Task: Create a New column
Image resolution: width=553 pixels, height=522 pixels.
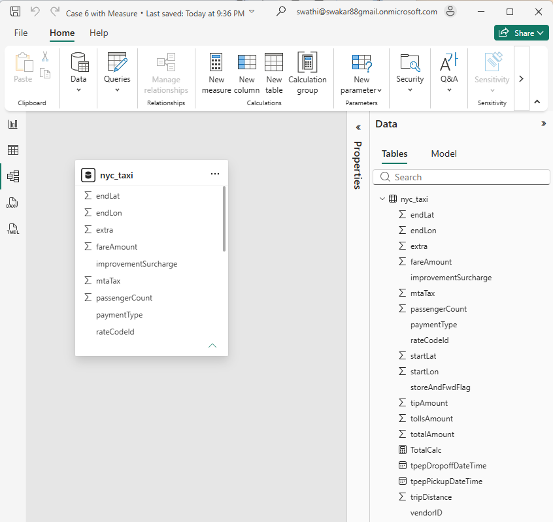Action: click(x=246, y=73)
